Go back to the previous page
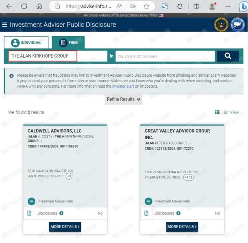The image size is (248, 243). pyautogui.click(x=9, y=6)
